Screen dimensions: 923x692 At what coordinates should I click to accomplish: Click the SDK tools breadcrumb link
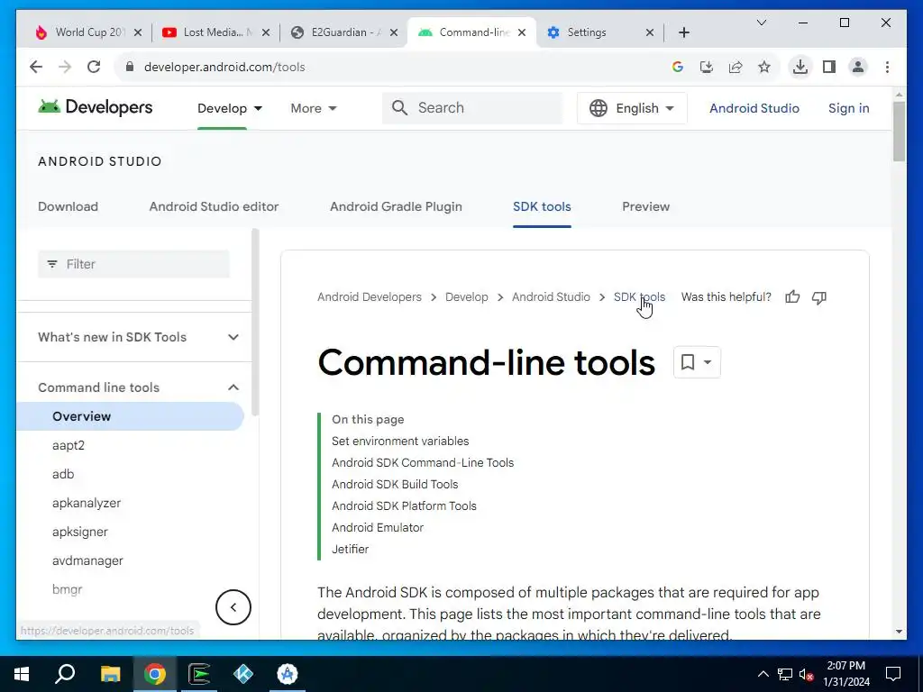[x=639, y=297]
